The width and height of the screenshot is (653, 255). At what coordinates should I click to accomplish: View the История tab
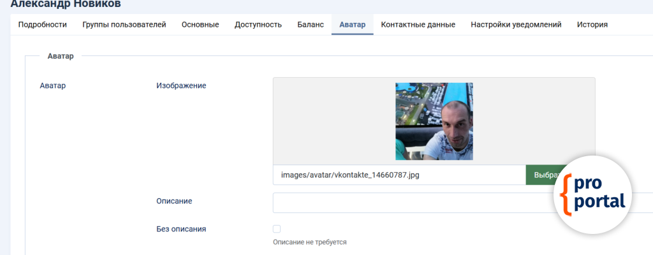pos(592,25)
